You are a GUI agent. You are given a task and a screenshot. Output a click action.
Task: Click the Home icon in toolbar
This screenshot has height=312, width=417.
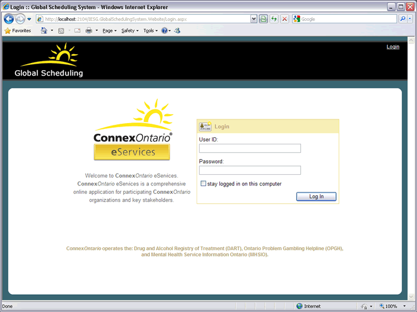[x=44, y=31]
